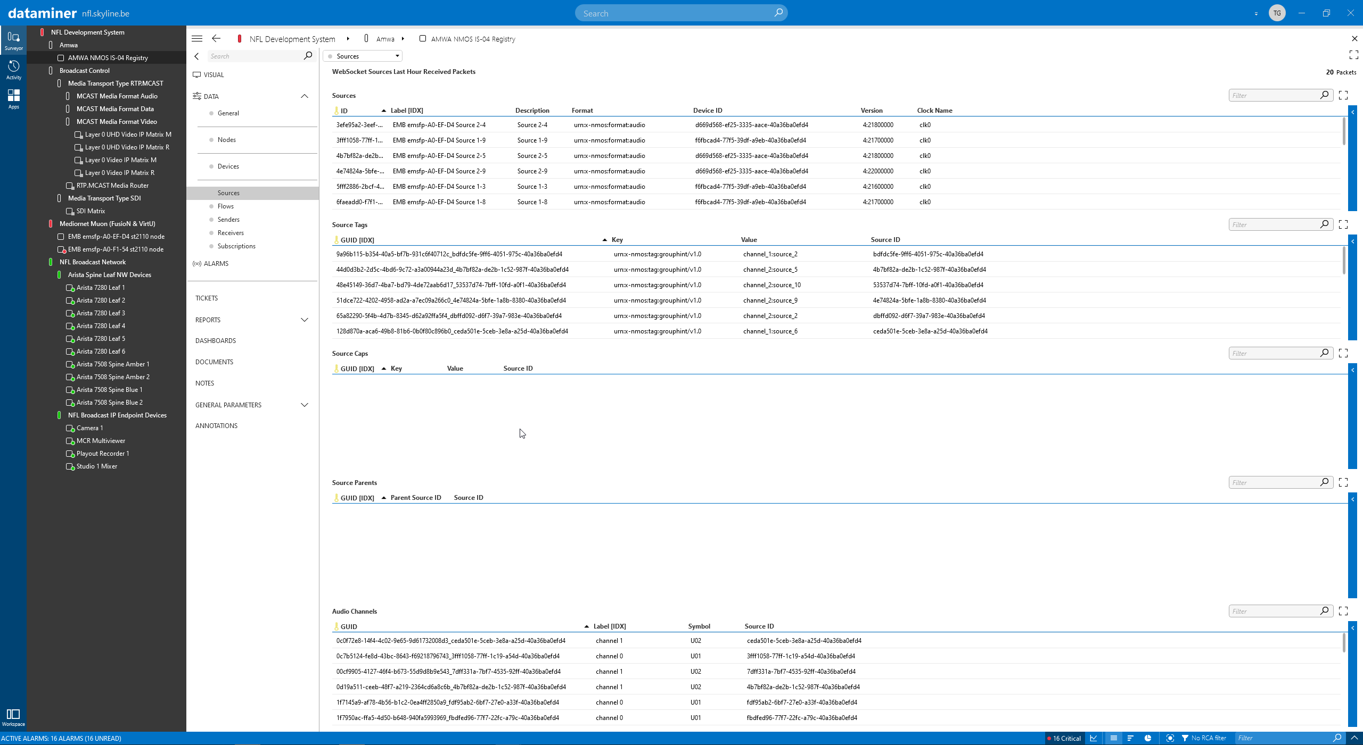
Task: Collapse the DATA section chevron
Action: [x=305, y=96]
